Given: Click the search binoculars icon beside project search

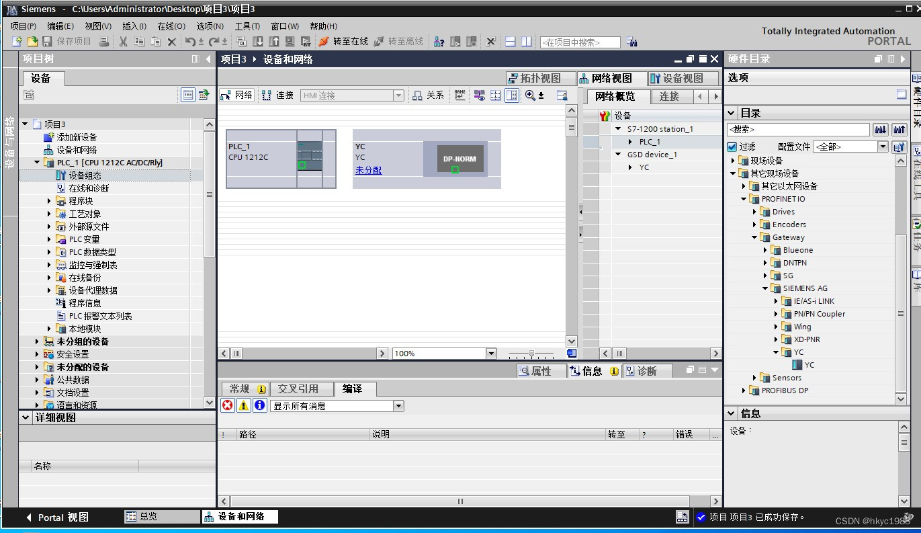Looking at the screenshot, I should pyautogui.click(x=631, y=42).
